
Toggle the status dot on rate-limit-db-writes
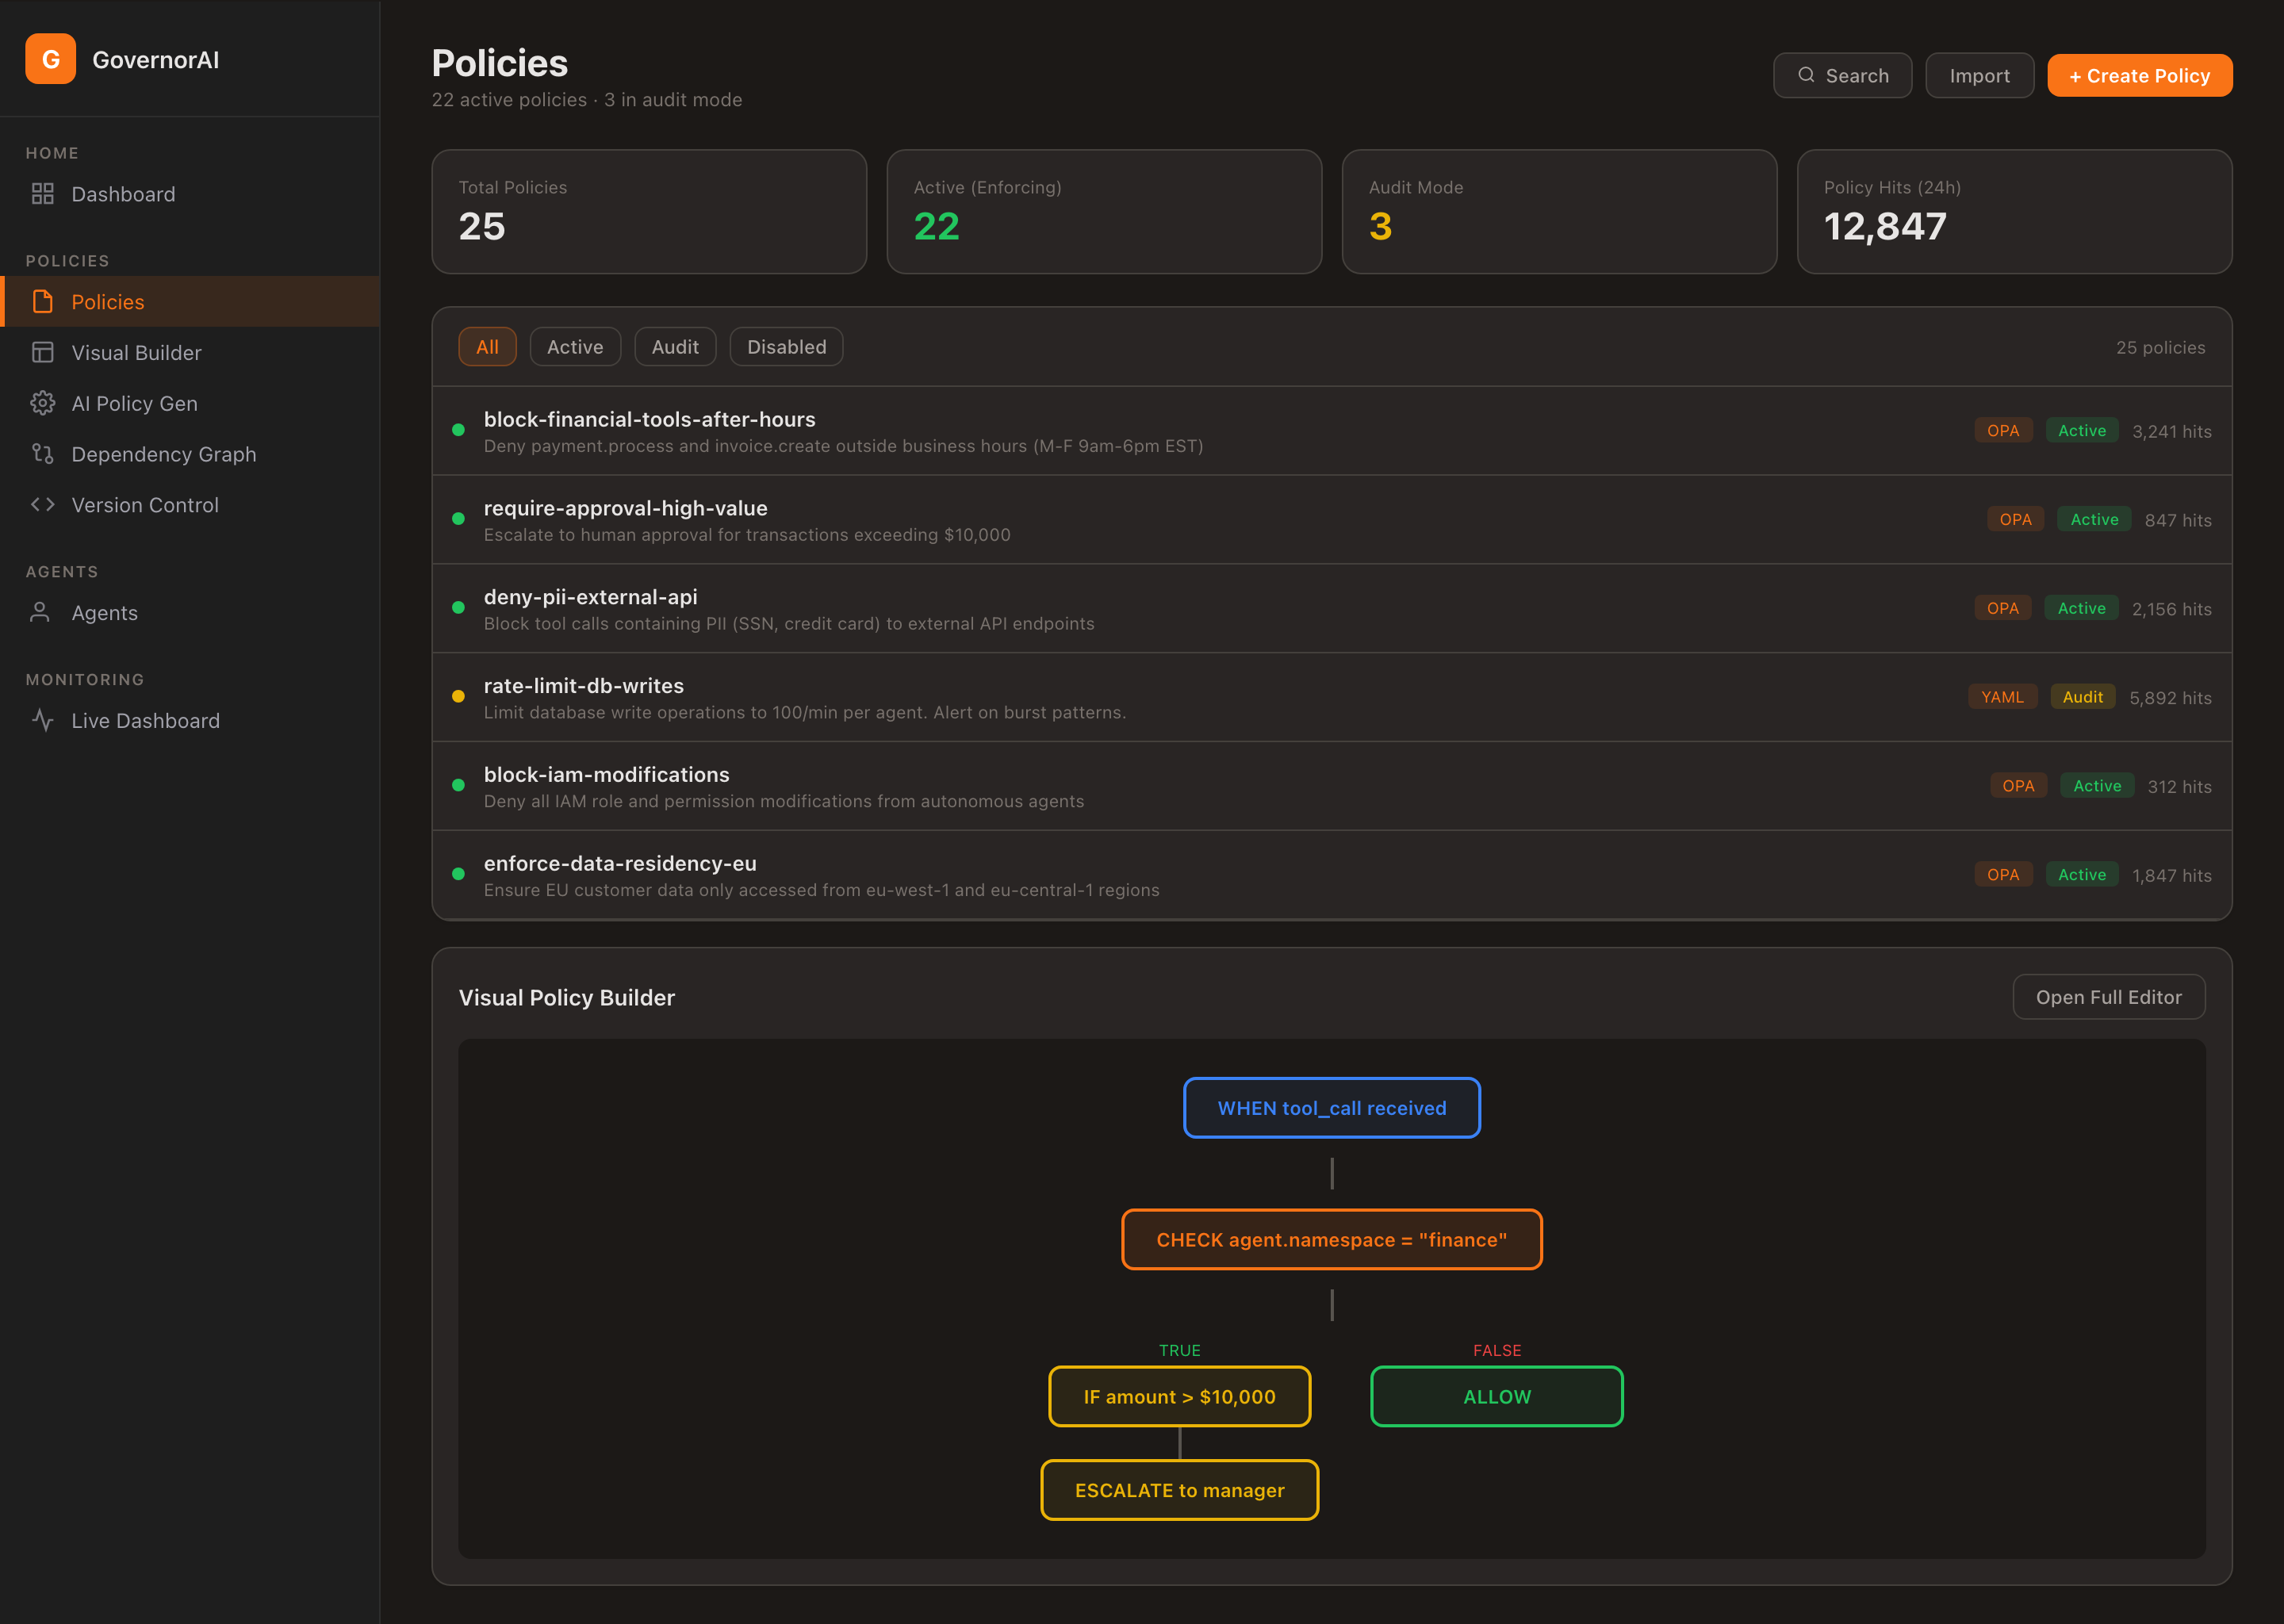(458, 696)
